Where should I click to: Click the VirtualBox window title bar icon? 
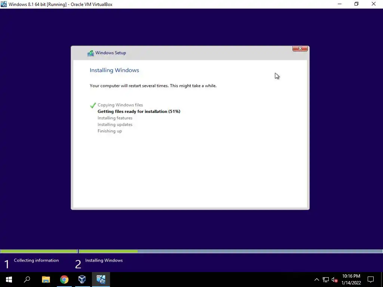4,4
